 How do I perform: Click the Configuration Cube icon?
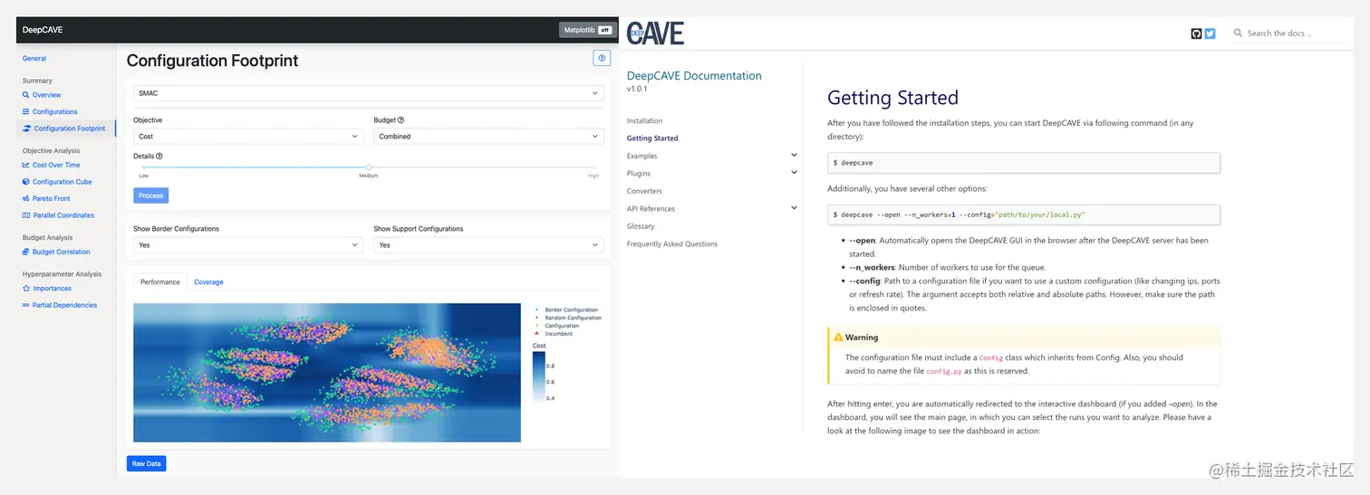click(25, 182)
